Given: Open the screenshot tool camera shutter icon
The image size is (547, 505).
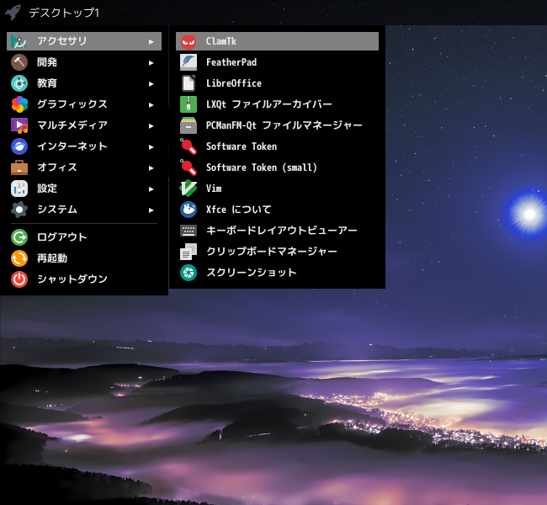Looking at the screenshot, I should [x=189, y=273].
